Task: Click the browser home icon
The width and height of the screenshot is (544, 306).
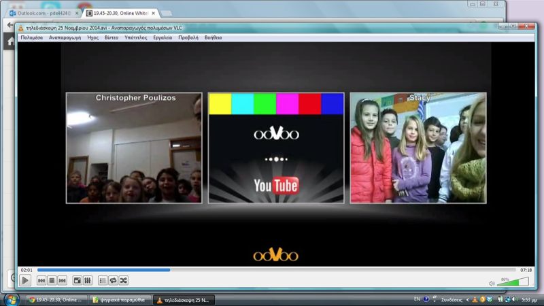Action: (x=11, y=41)
